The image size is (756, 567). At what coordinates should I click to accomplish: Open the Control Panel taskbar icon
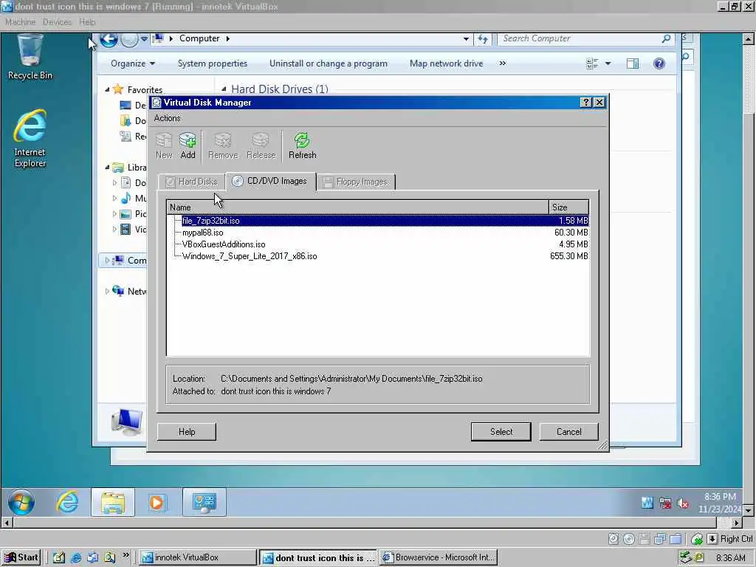coord(204,502)
